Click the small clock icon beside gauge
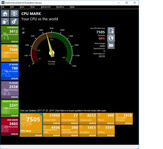The image size is (163, 149). 23,29
